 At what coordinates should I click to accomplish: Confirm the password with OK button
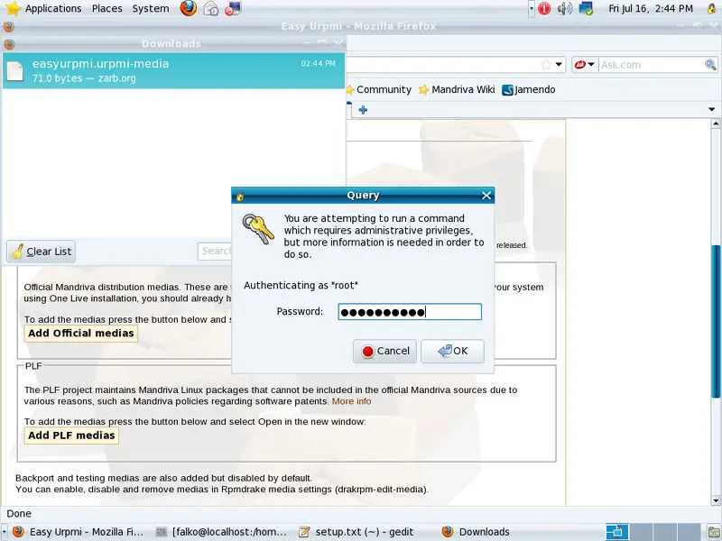point(453,351)
